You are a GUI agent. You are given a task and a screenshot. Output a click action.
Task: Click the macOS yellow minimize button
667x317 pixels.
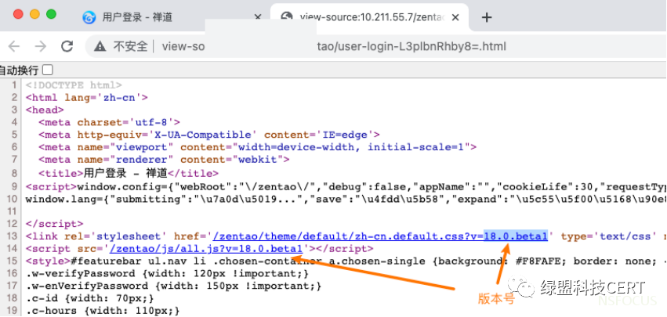tap(34, 14)
